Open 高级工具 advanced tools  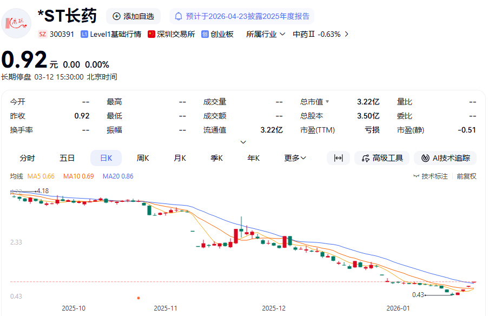(381, 158)
